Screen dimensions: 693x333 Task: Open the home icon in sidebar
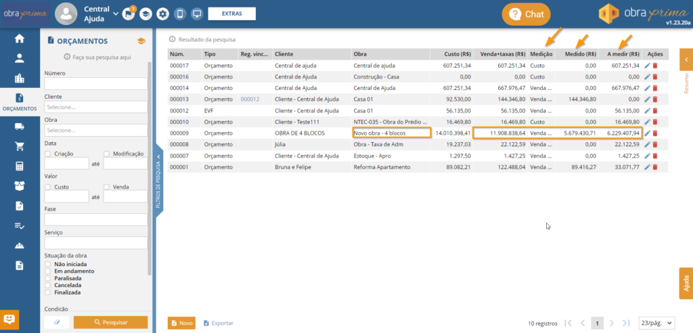20,39
